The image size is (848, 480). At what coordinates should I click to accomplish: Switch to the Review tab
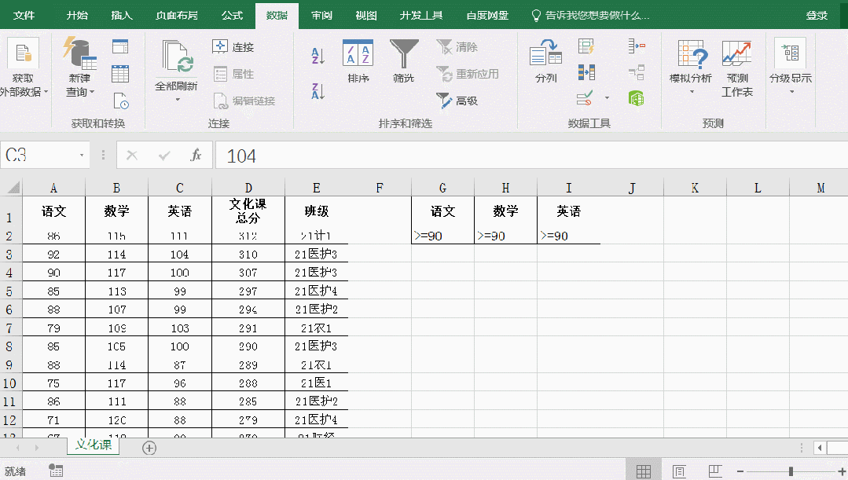(321, 15)
